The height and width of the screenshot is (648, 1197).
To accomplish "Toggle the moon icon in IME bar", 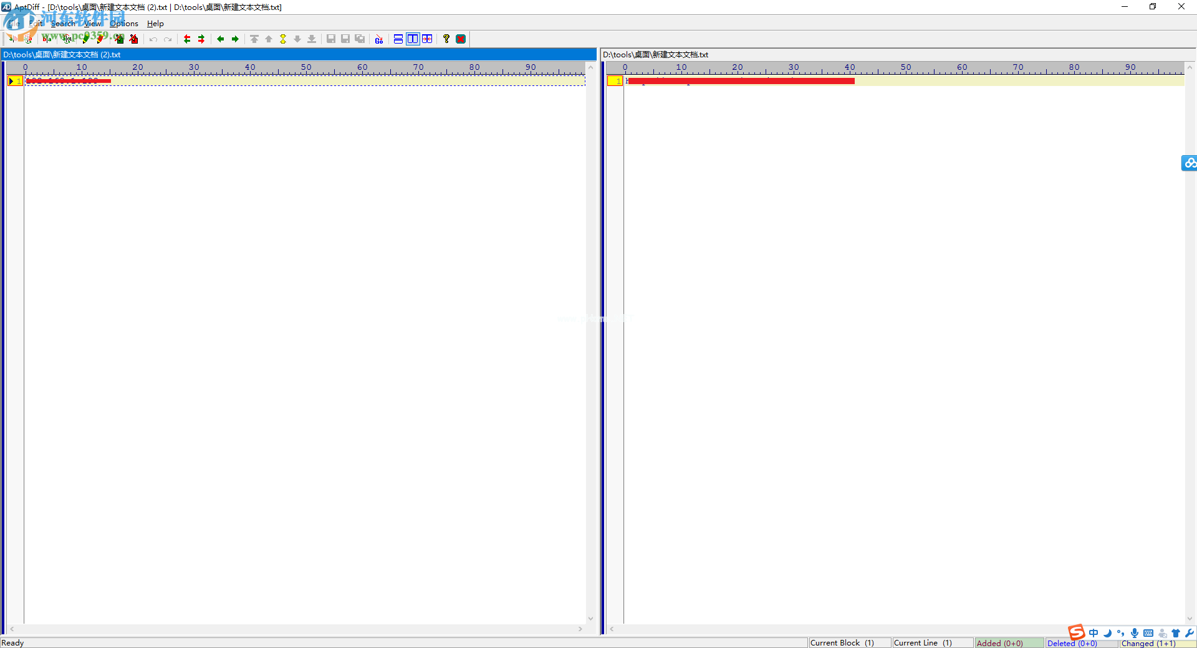I will pos(1107,633).
